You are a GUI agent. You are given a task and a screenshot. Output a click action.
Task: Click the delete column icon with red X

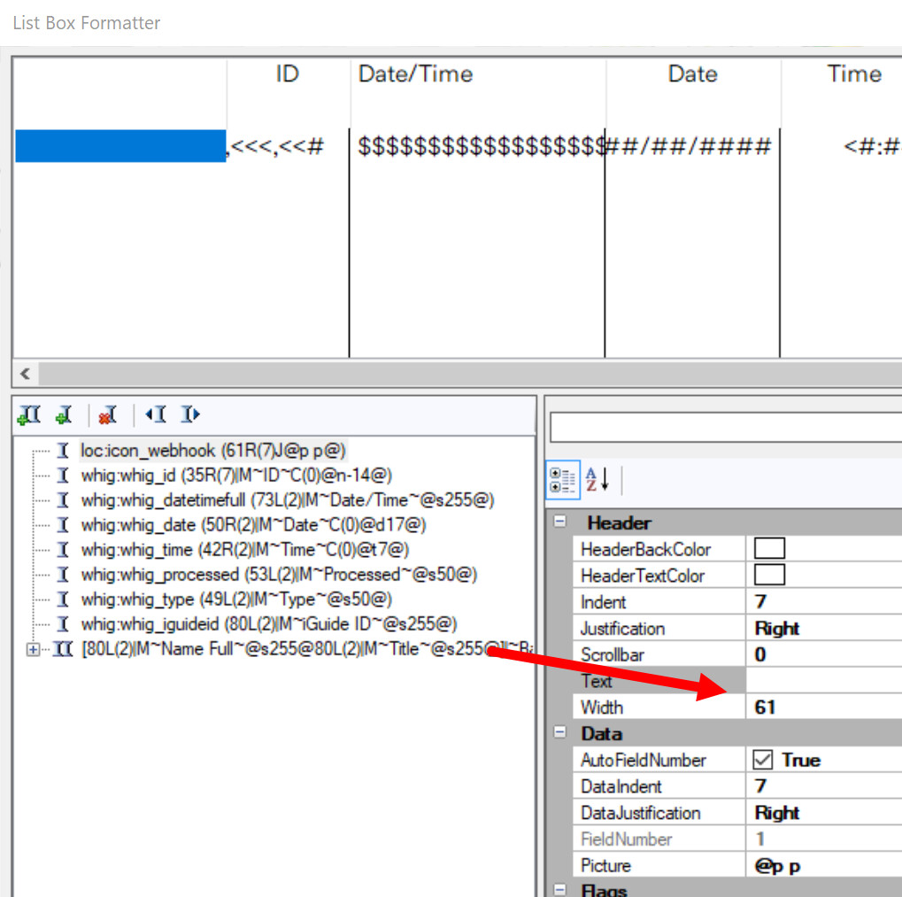click(x=108, y=414)
